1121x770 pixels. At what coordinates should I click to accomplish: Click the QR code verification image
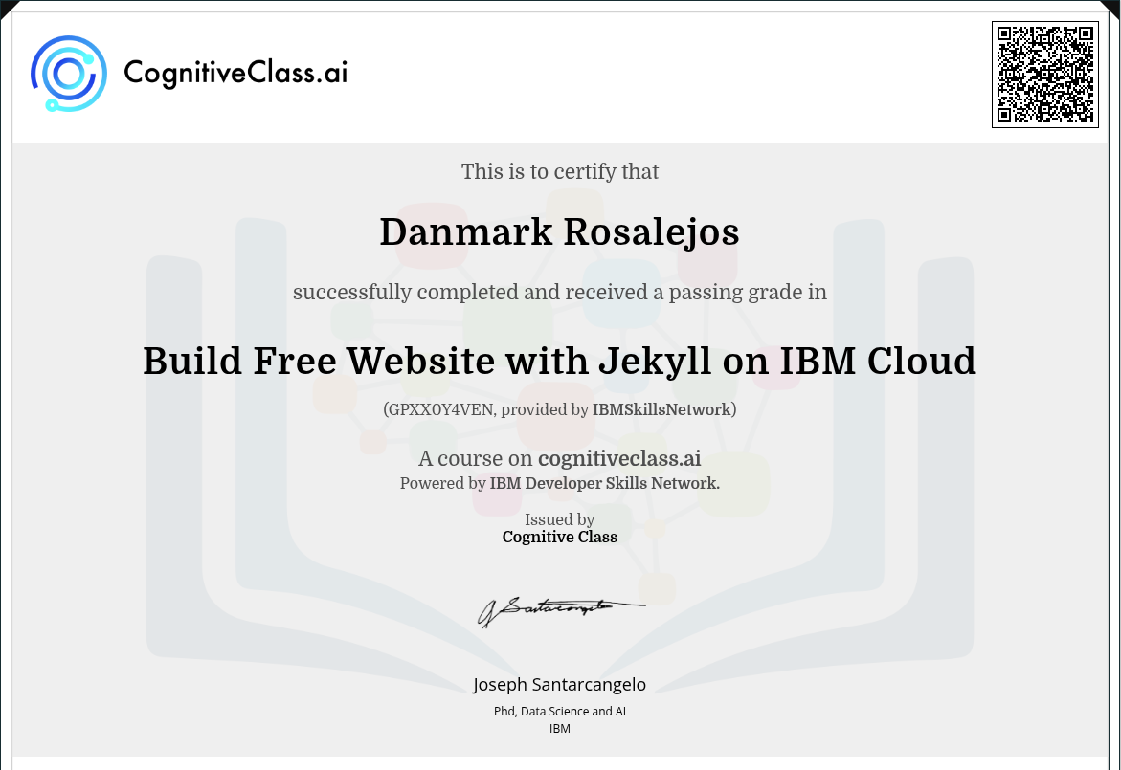tap(1044, 75)
